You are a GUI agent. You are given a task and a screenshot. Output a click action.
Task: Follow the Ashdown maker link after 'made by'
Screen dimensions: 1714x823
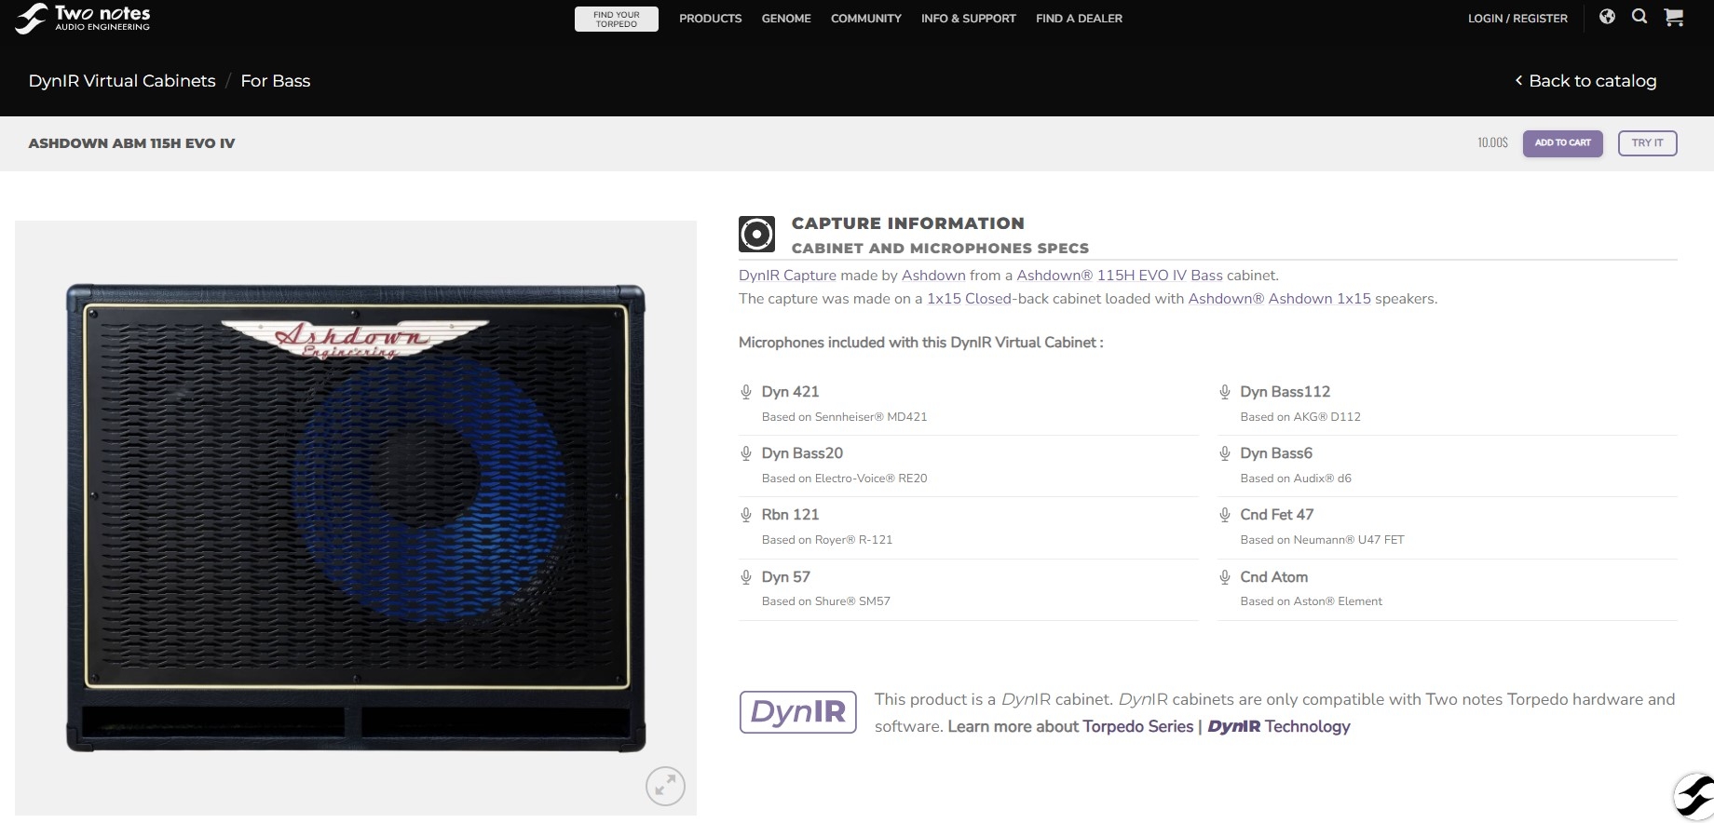(933, 276)
